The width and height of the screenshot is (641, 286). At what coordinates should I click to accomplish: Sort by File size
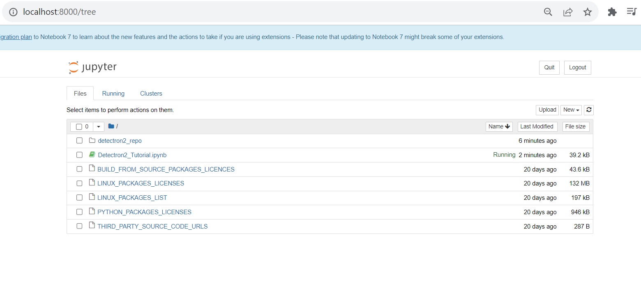(x=575, y=126)
